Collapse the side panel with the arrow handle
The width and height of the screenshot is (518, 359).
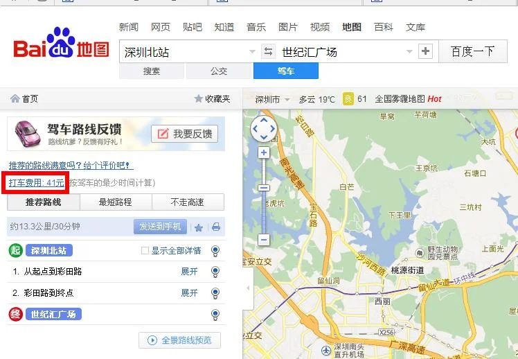(248, 288)
